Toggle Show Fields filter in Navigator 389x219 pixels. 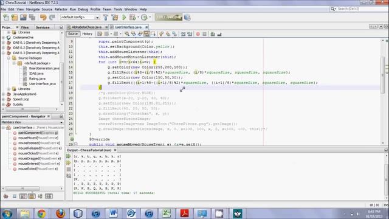pyautogui.click(x=15, y=196)
